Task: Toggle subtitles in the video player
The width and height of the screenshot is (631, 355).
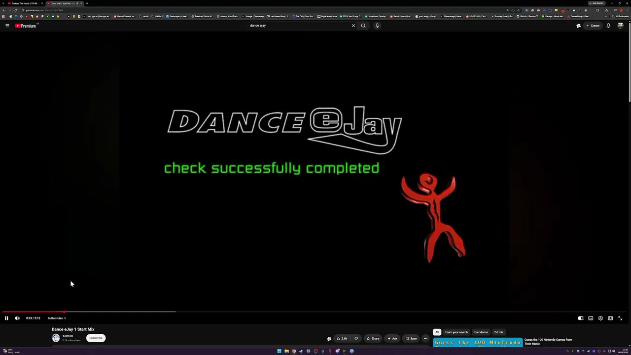Action: [591, 318]
